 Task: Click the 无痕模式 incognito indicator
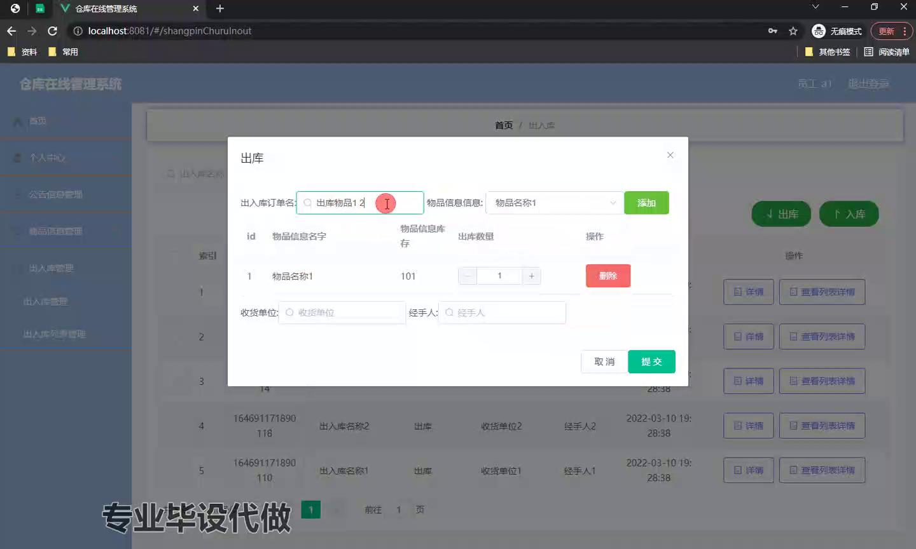(x=837, y=31)
